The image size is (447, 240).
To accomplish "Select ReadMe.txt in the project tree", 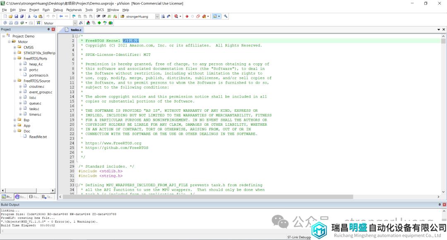I will pyautogui.click(x=38, y=137).
